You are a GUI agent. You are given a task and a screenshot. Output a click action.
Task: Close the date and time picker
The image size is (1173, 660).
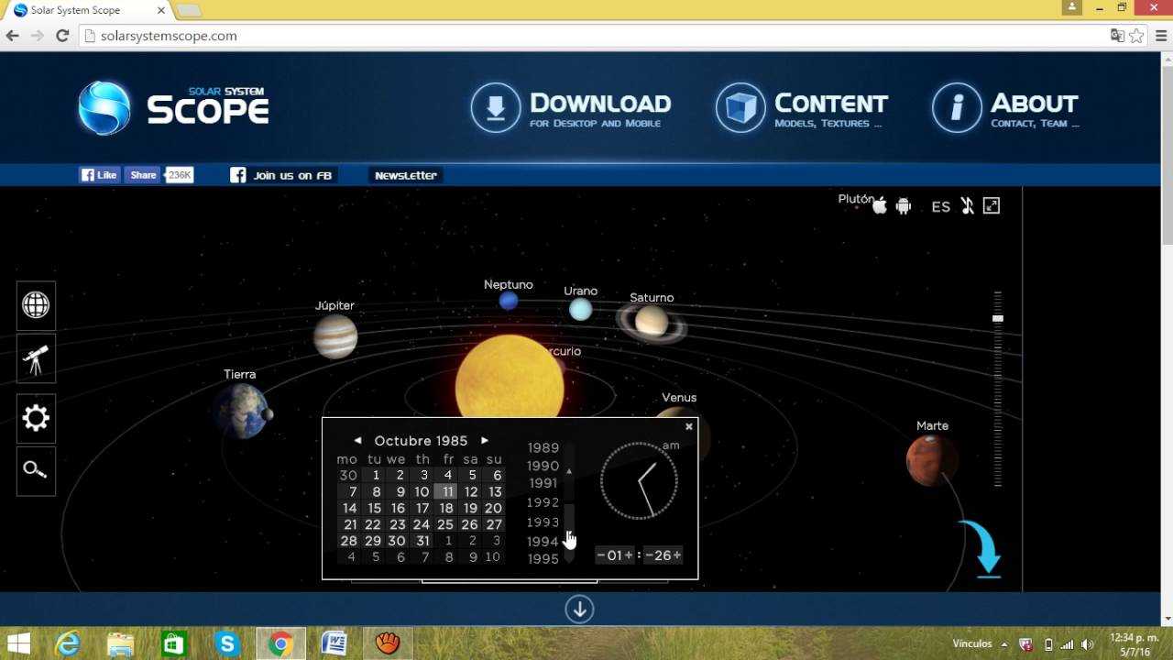click(689, 426)
